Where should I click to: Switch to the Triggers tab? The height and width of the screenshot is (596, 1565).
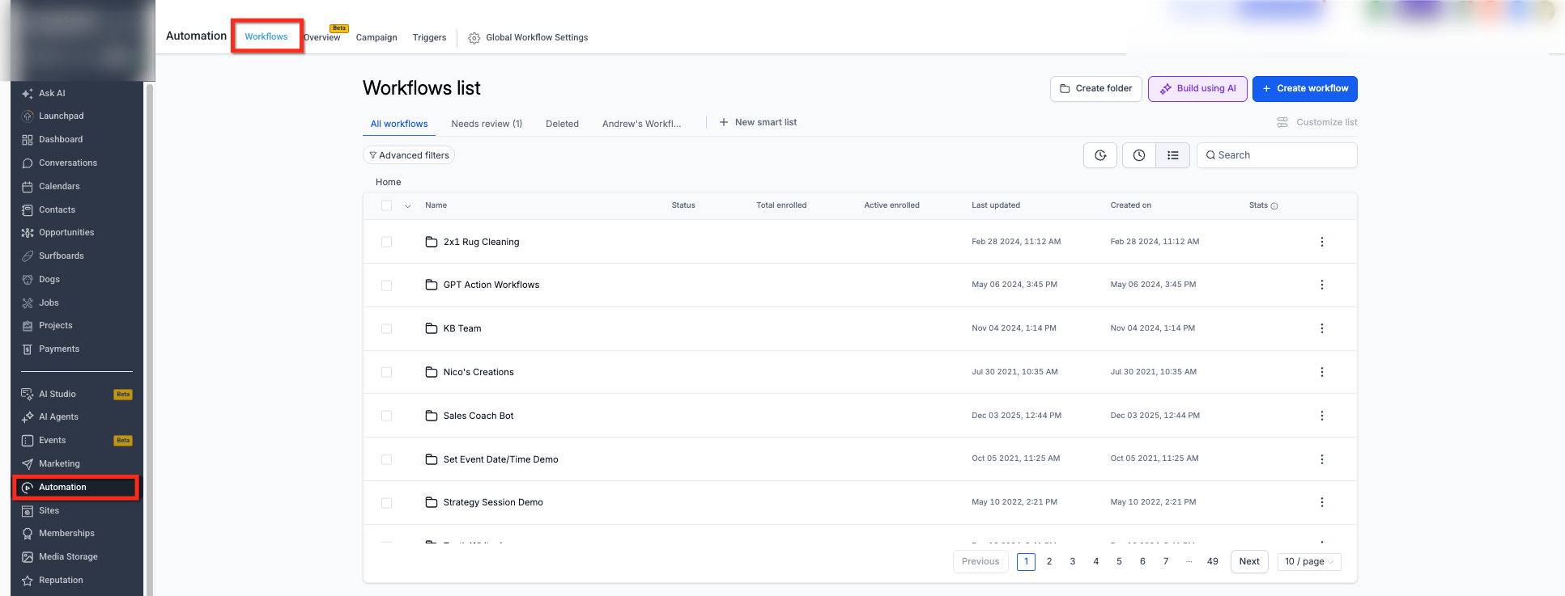coord(429,37)
